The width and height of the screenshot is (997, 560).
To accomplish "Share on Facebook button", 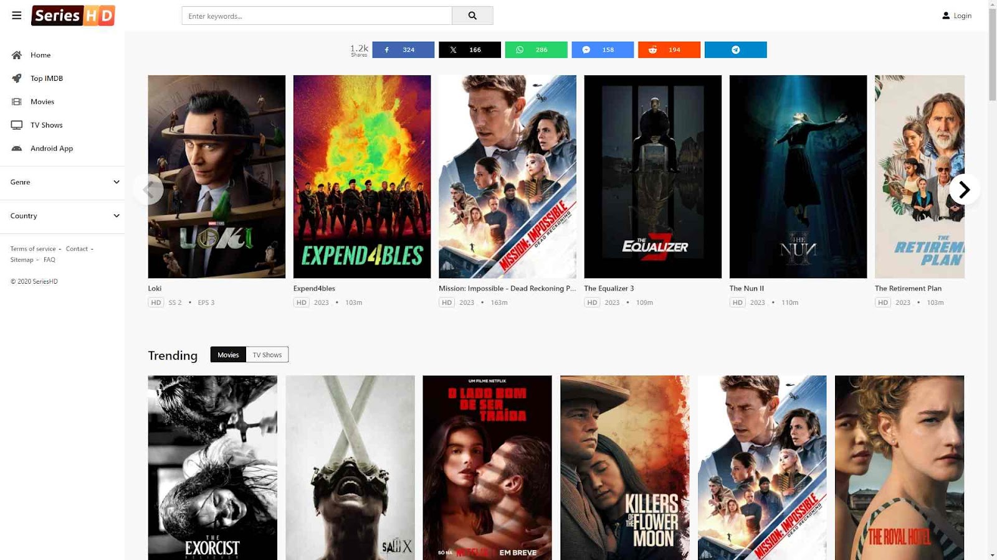I will (403, 50).
